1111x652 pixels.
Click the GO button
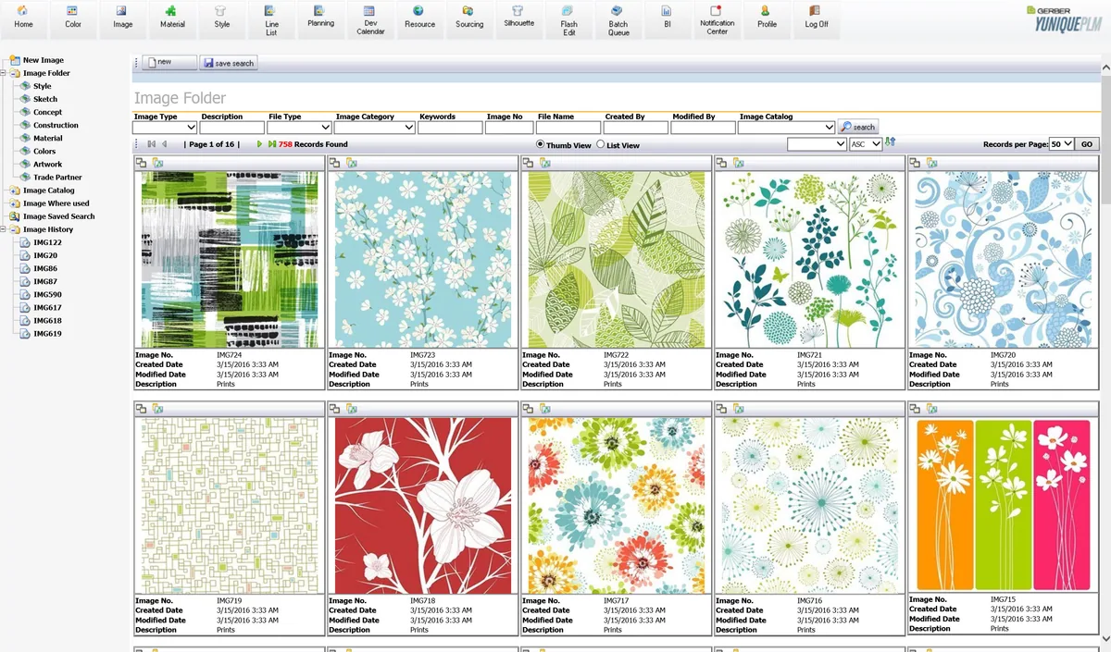(1088, 143)
